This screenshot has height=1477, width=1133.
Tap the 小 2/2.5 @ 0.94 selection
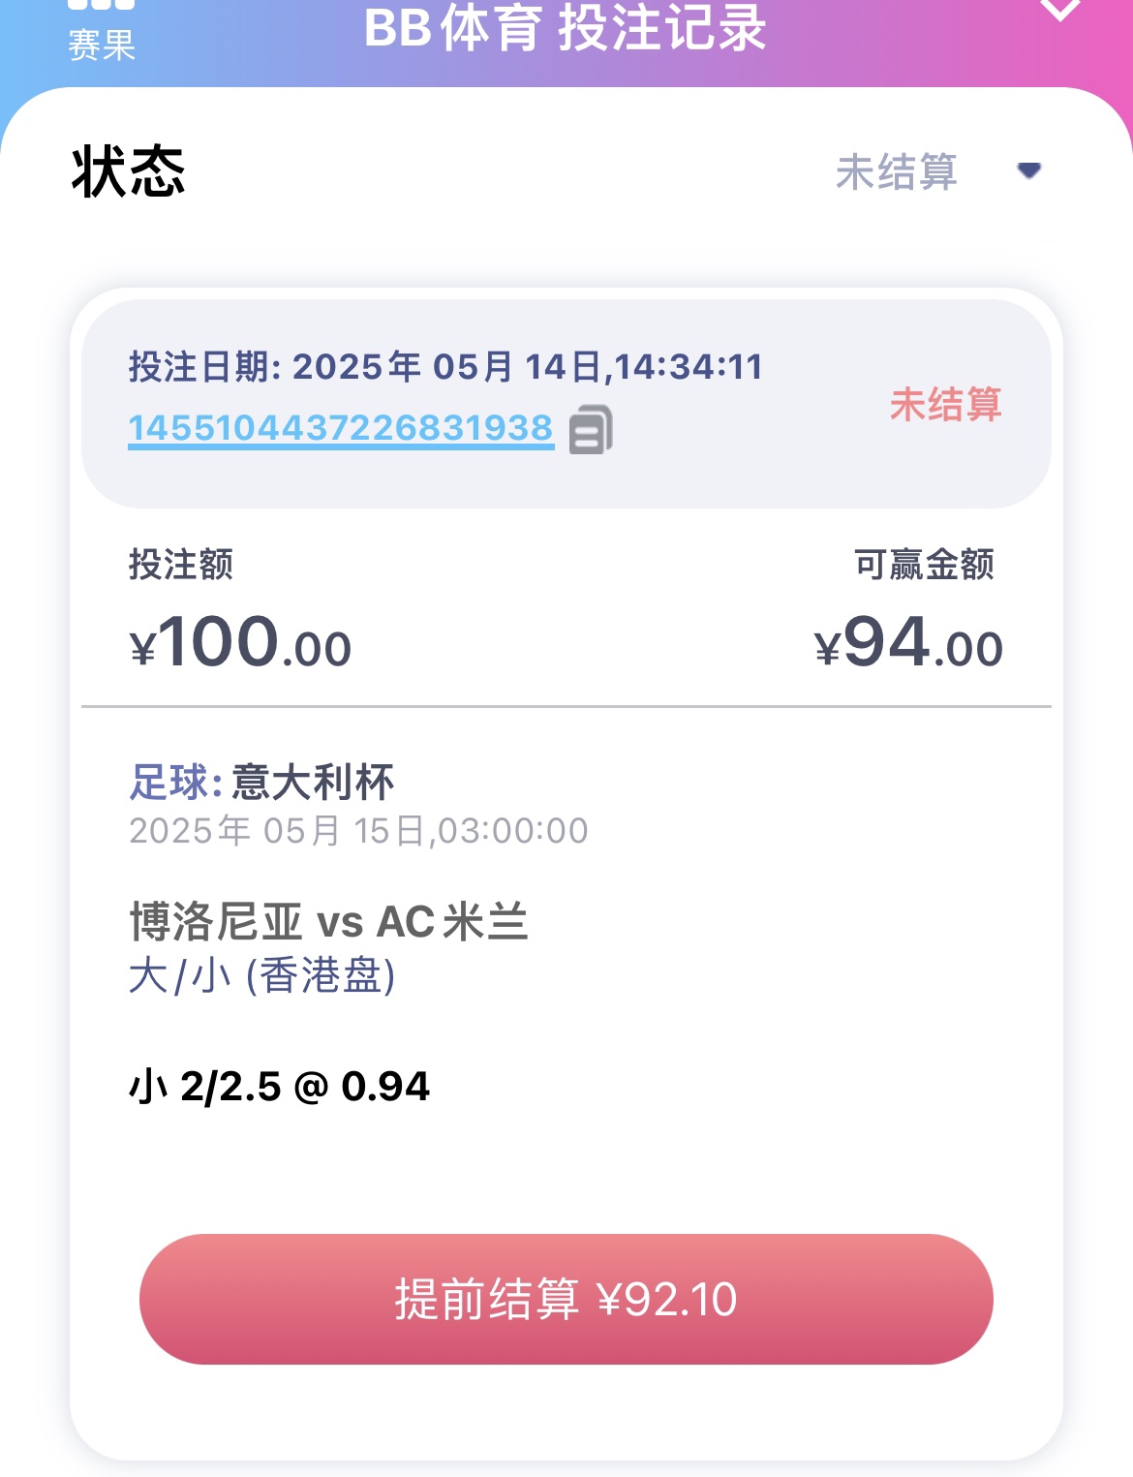pos(279,1087)
